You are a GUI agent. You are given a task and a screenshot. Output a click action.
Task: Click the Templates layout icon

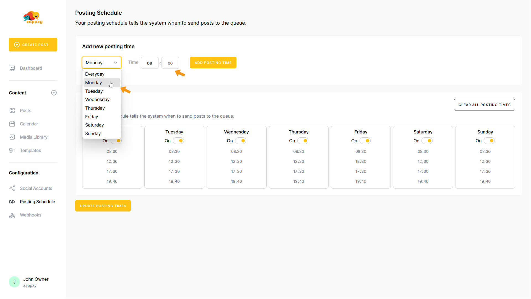click(x=12, y=150)
